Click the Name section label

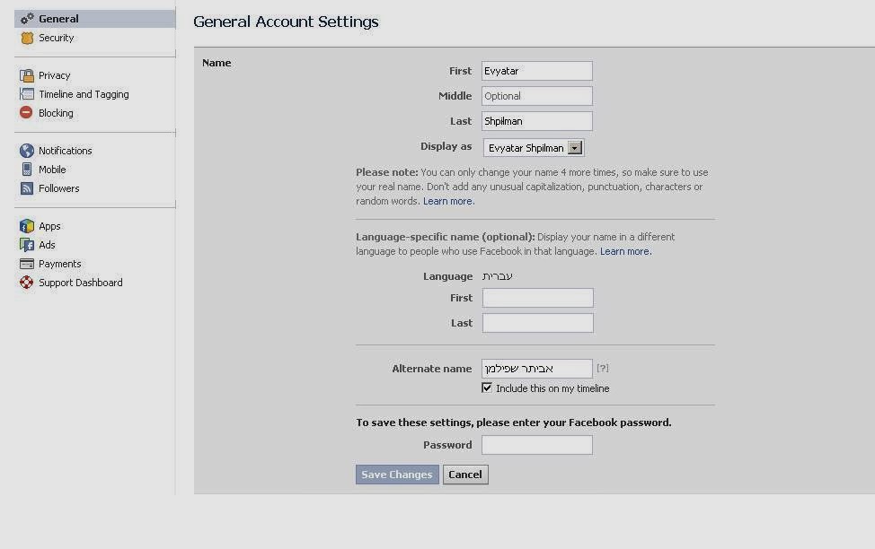[x=217, y=63]
